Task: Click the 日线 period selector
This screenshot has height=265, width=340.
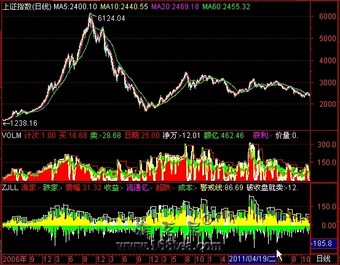Action: (x=323, y=259)
